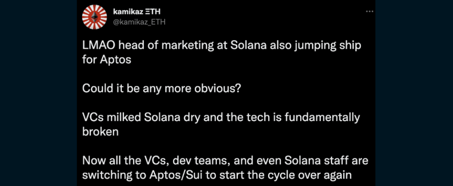Open the tweet's three-dot more menu
This screenshot has width=453, height=186.
369,11
